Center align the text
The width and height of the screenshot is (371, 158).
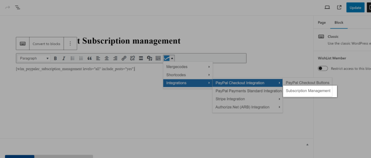point(107,58)
